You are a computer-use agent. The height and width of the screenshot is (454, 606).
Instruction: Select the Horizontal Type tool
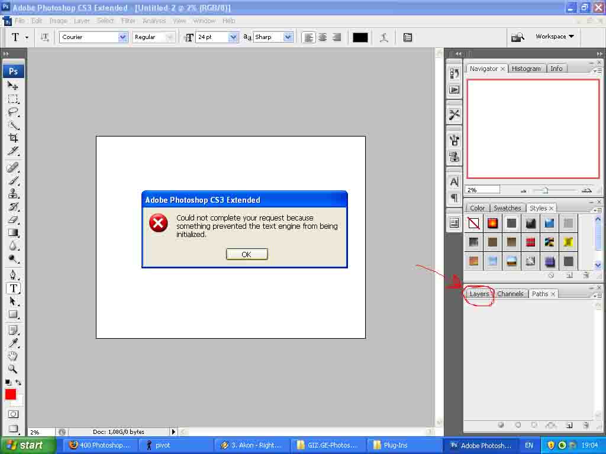13,288
